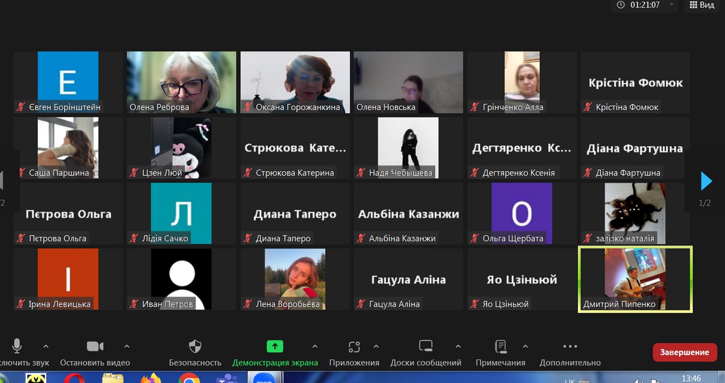Open the meeting timer dropdown
This screenshot has height=383, width=725.
pyautogui.click(x=672, y=5)
